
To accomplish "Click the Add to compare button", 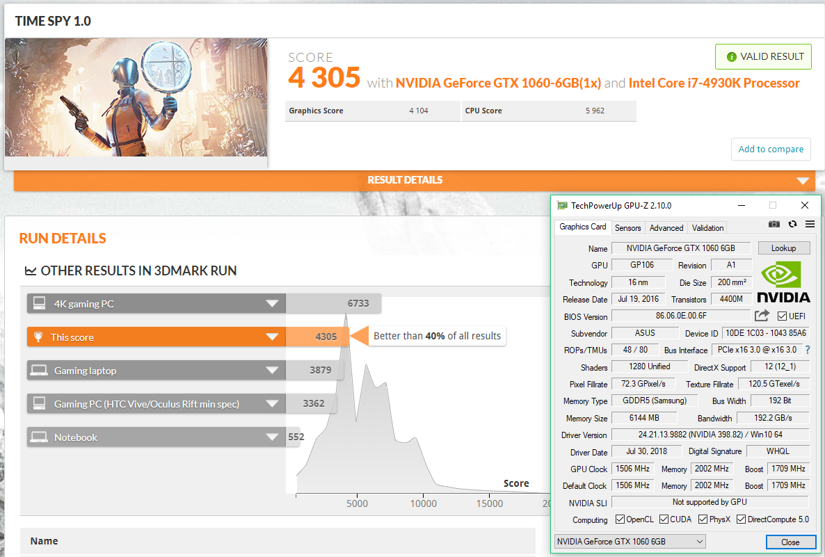I will 771,150.
